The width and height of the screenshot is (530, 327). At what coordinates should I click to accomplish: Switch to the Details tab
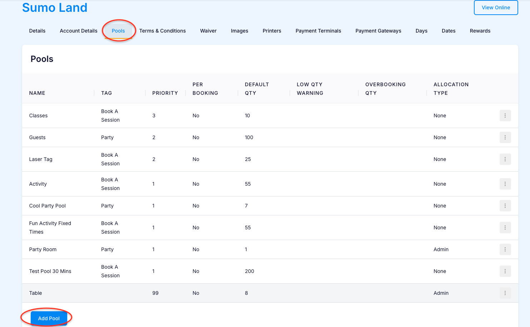click(x=37, y=31)
